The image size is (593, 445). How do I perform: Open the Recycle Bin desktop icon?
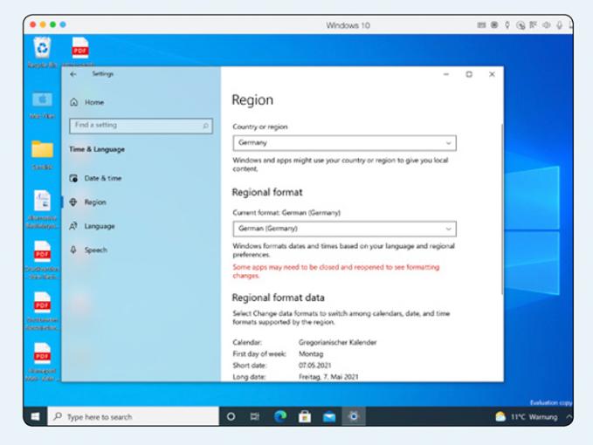click(42, 52)
